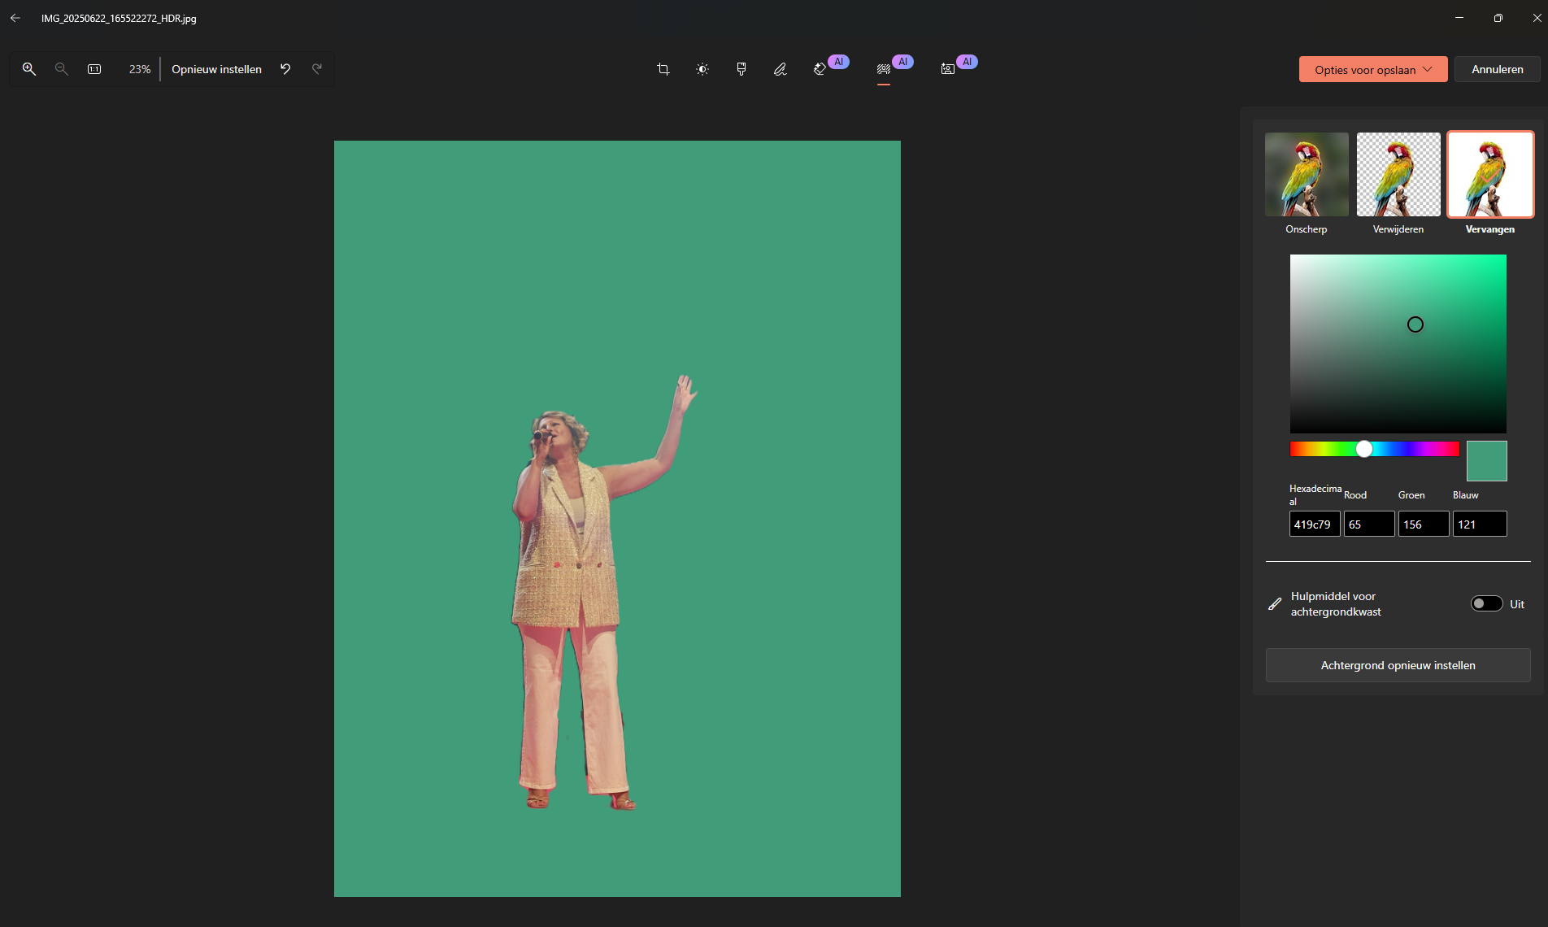The image size is (1548, 927).
Task: Select the Verwijderen background option
Action: (x=1398, y=174)
